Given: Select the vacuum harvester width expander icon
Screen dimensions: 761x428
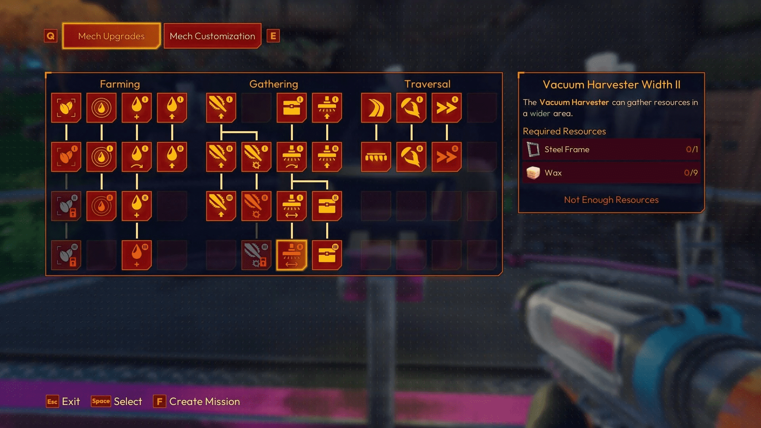Looking at the screenshot, I should pos(291,254).
